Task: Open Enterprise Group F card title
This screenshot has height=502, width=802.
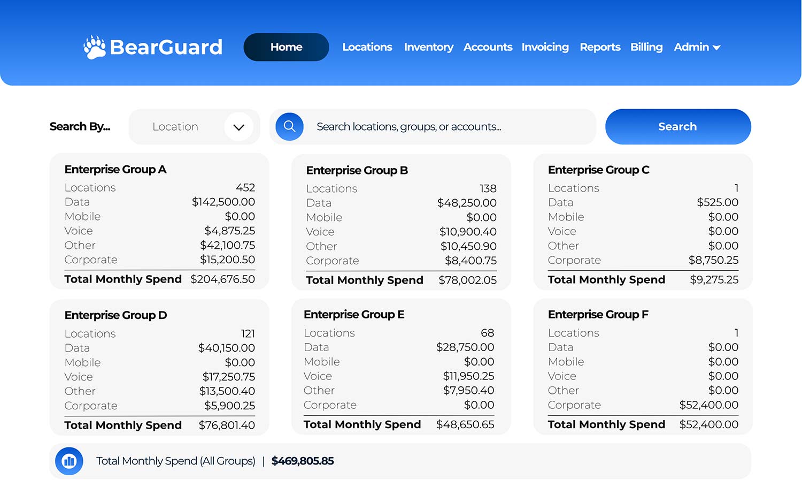Action: 598,315
